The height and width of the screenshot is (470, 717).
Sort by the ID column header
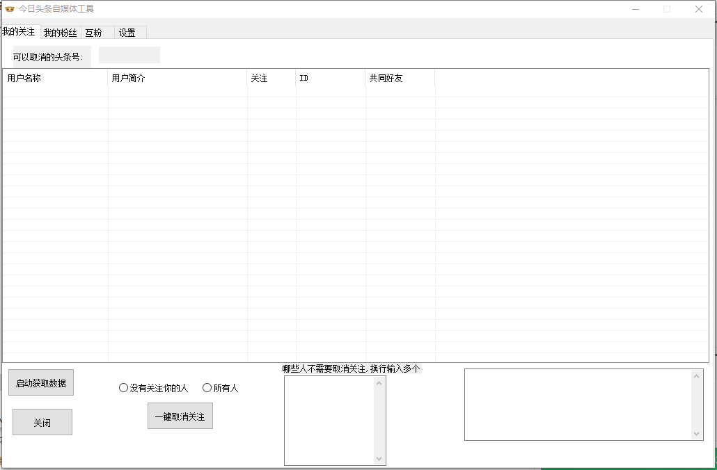pyautogui.click(x=330, y=79)
